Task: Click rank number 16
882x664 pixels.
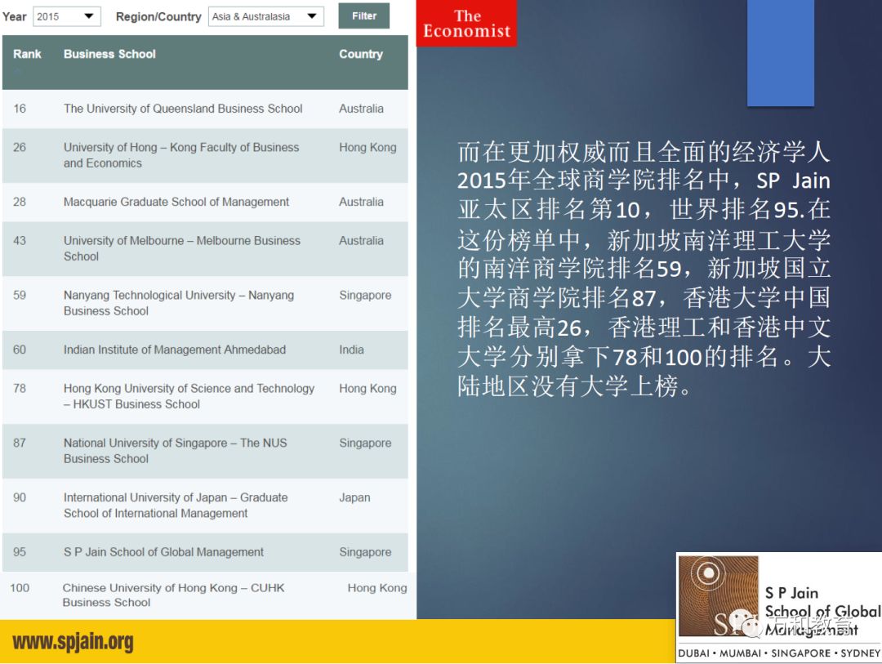Action: point(20,109)
